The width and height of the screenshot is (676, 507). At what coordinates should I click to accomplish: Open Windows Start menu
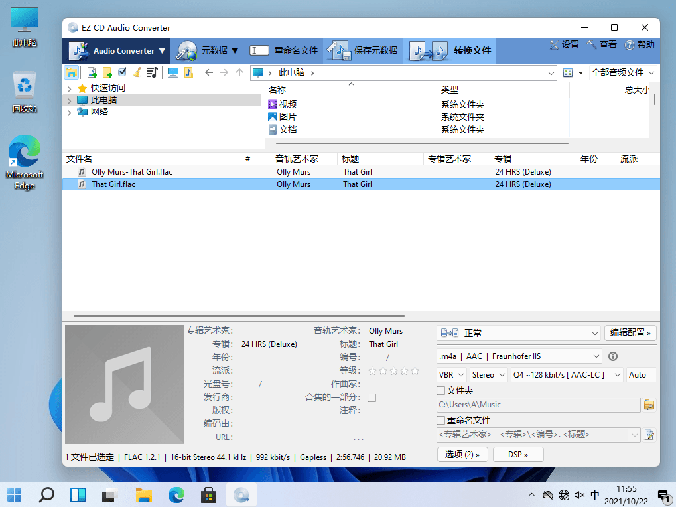point(15,495)
